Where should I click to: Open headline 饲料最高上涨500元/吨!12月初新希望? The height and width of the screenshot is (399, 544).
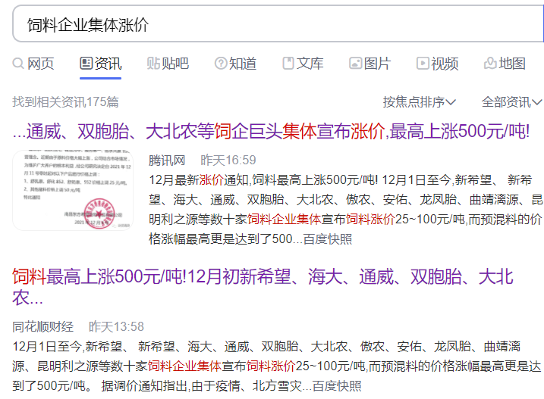click(x=263, y=287)
